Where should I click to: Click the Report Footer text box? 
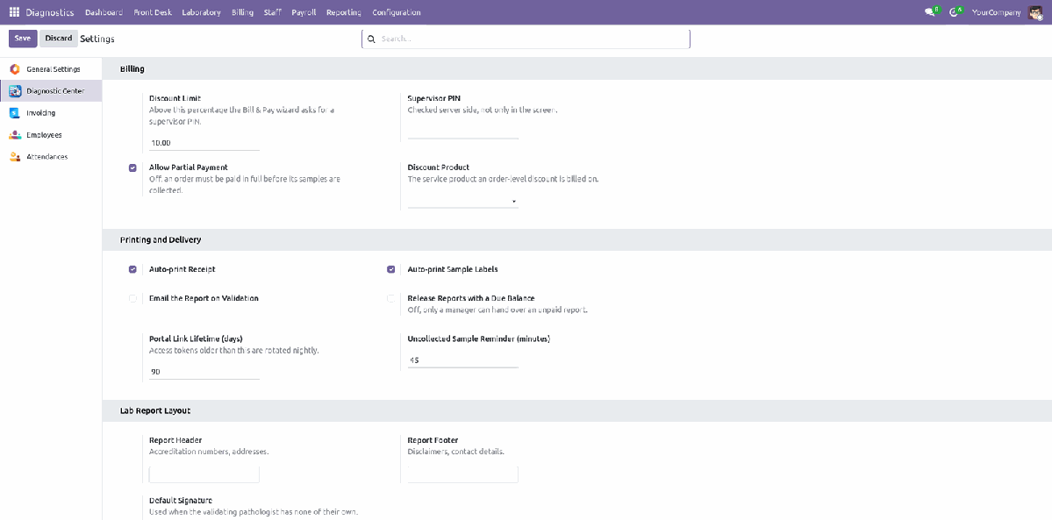(x=463, y=475)
